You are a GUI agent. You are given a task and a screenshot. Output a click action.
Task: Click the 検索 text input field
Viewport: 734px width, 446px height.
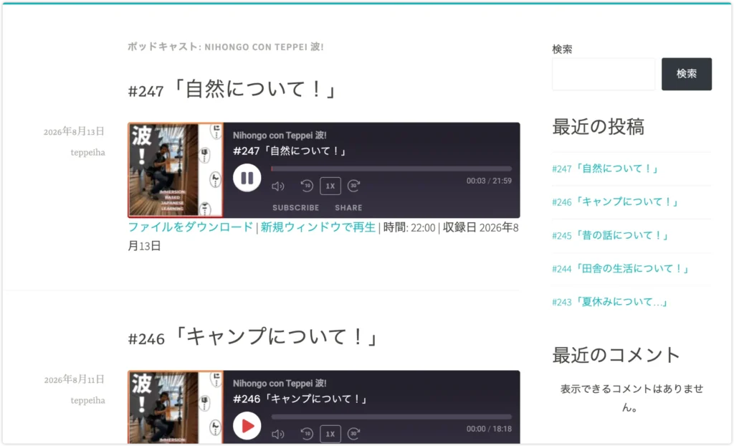(x=604, y=74)
